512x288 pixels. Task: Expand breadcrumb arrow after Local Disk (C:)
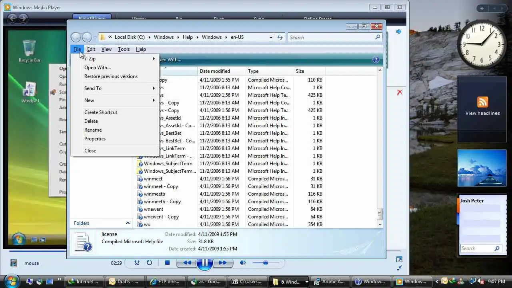(x=149, y=37)
